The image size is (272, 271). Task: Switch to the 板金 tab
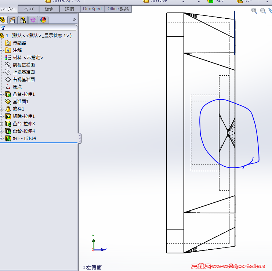(x=49, y=9)
